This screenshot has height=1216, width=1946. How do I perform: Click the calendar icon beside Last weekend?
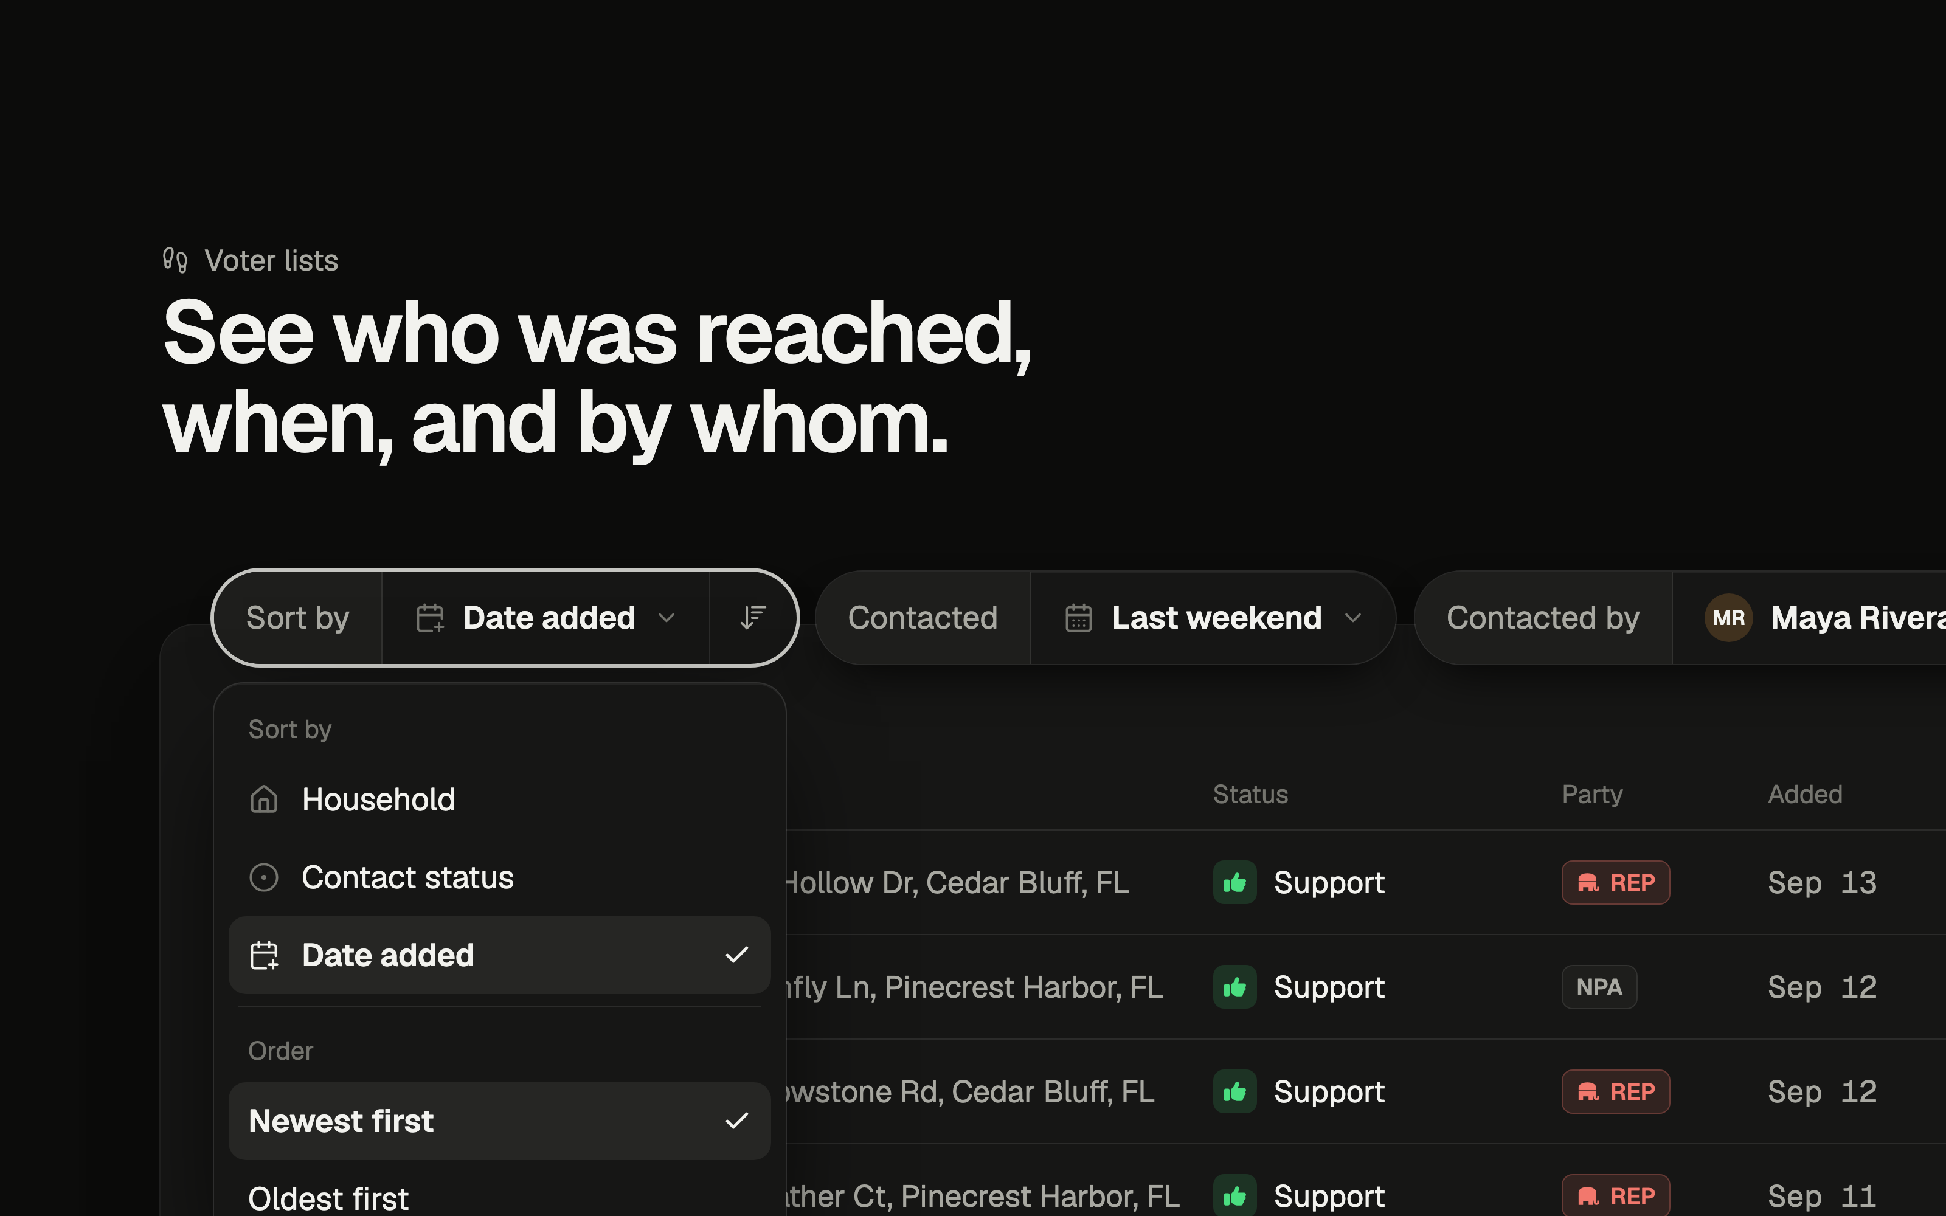(1078, 618)
